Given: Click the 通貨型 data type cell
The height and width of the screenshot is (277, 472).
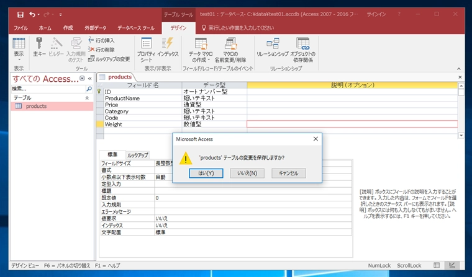Looking at the screenshot, I should [x=214, y=105].
